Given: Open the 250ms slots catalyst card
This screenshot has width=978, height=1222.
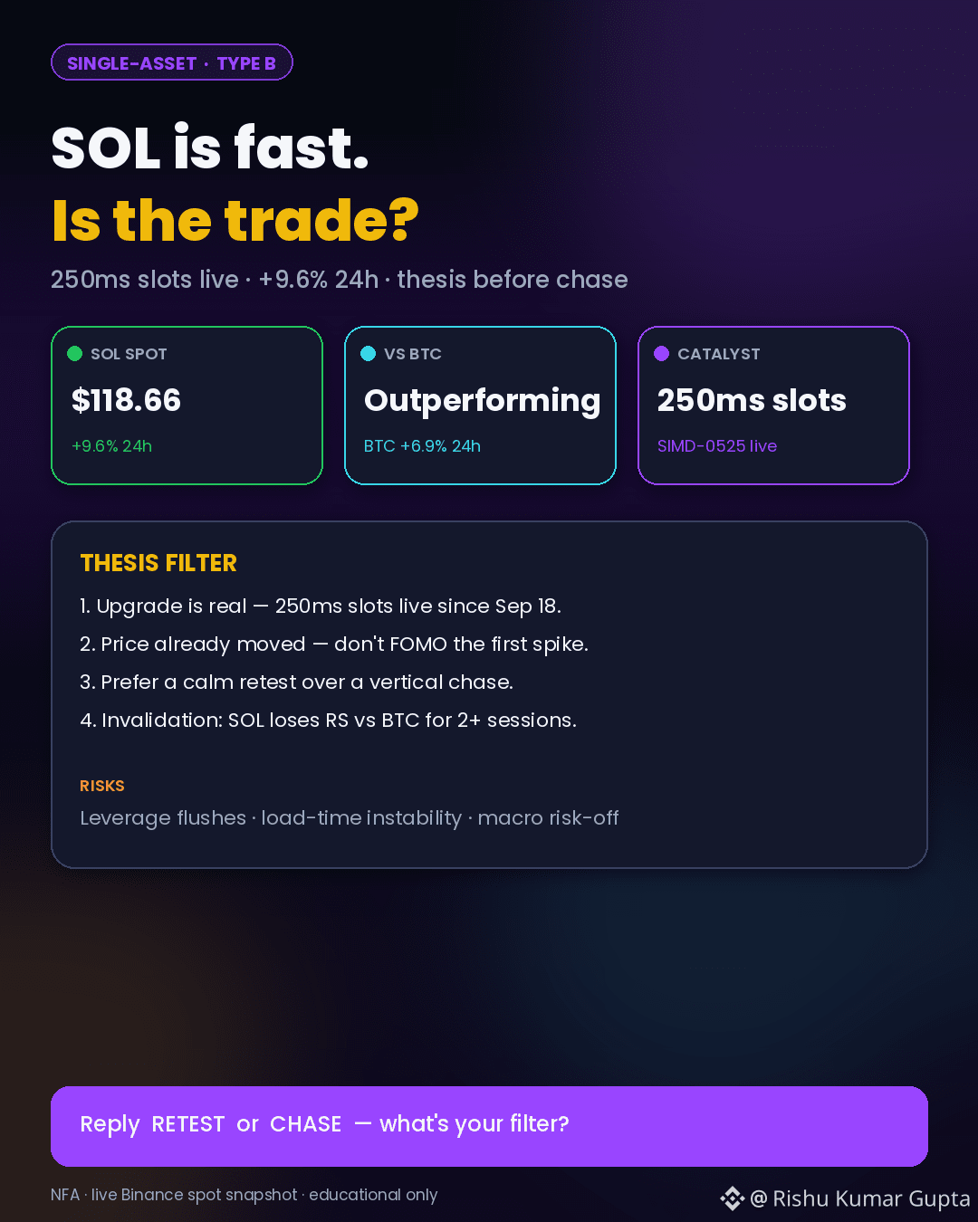Looking at the screenshot, I should [774, 406].
